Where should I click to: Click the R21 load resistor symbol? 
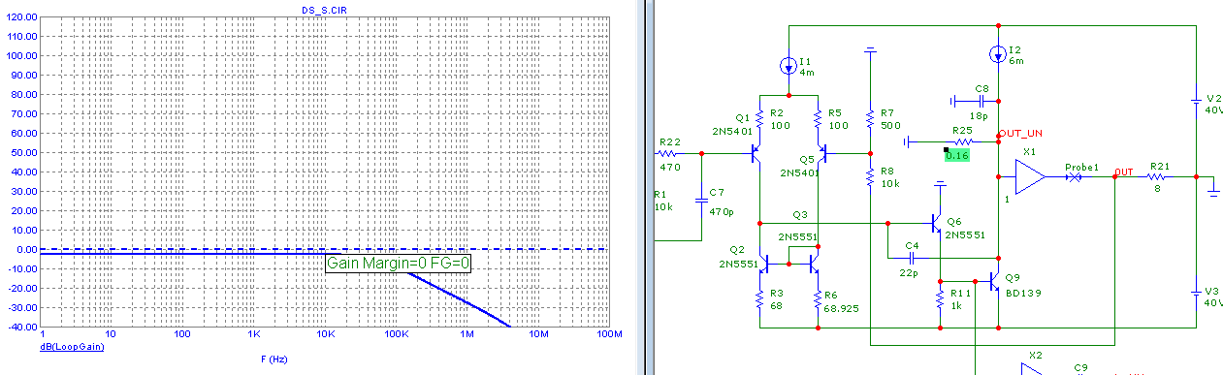[1156, 178]
